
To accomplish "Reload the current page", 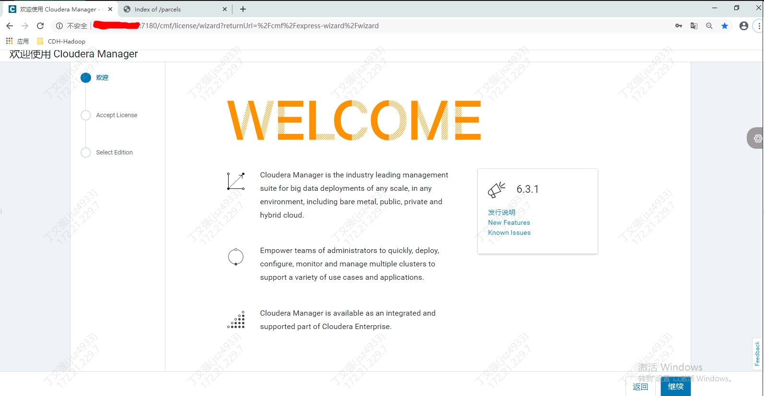I will pyautogui.click(x=40, y=26).
